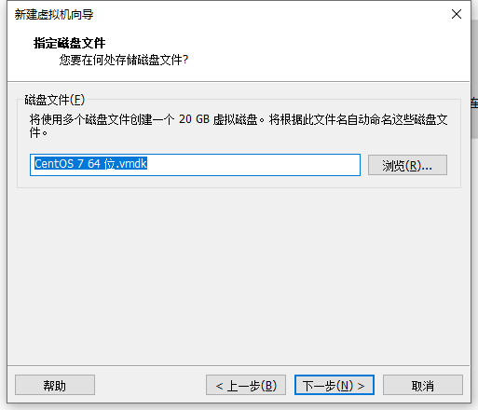Viewport: 478px width, 410px height.
Task: Click the right arrow on the 下一步 button
Action: (x=361, y=386)
